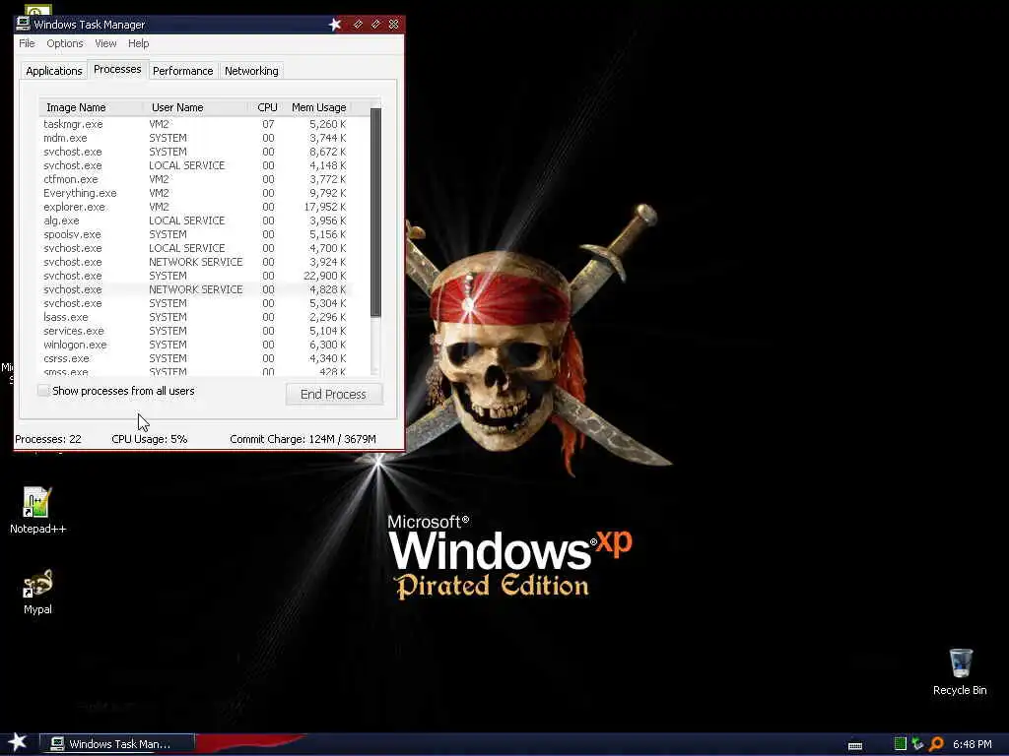Select svchost.exe using 22,900 K
Screen dimensions: 1009x756
tap(196, 276)
